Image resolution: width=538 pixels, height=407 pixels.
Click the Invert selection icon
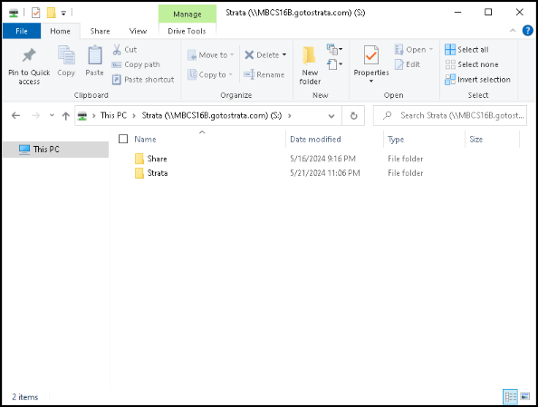[450, 80]
